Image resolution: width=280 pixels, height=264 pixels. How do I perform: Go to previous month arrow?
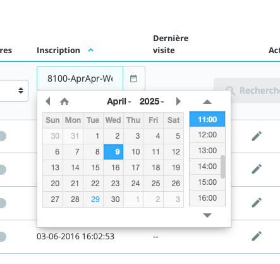pos(48,101)
